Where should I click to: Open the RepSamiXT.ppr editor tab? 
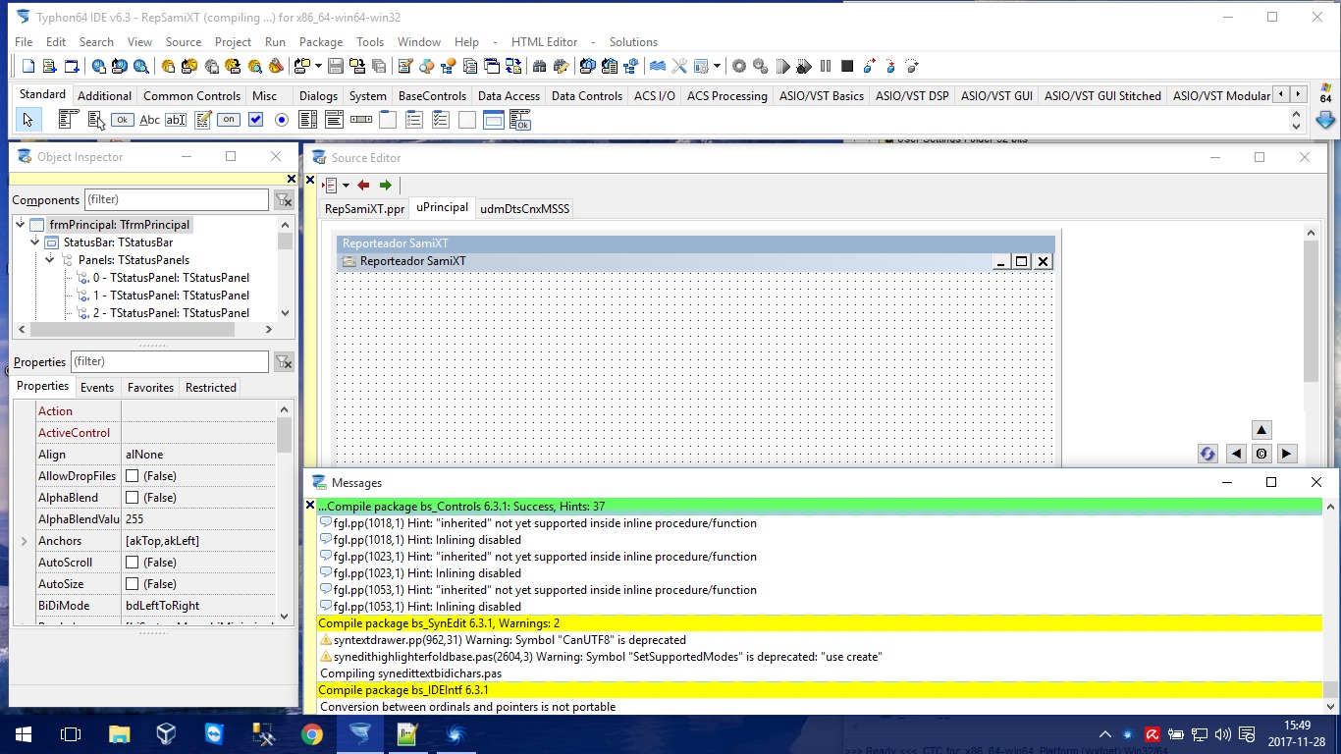[x=364, y=208]
